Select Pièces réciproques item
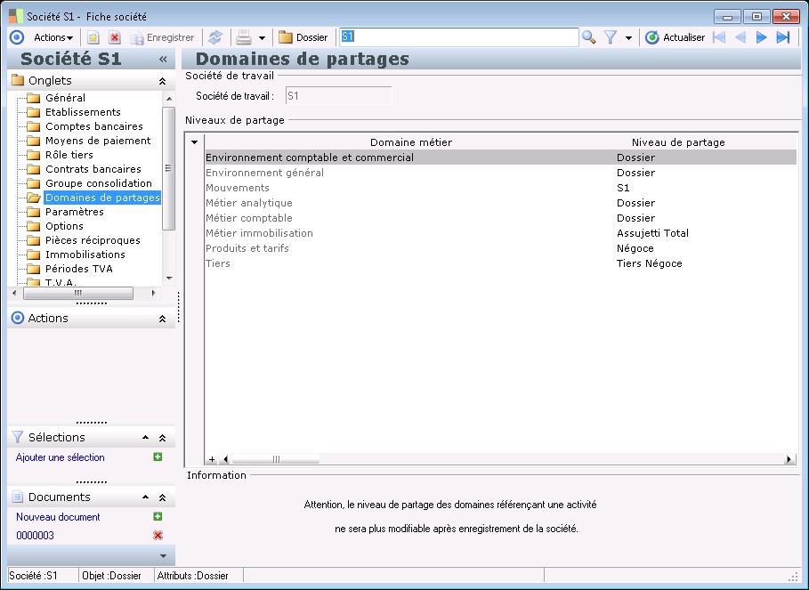This screenshot has width=809, height=590. pyautogui.click(x=93, y=240)
